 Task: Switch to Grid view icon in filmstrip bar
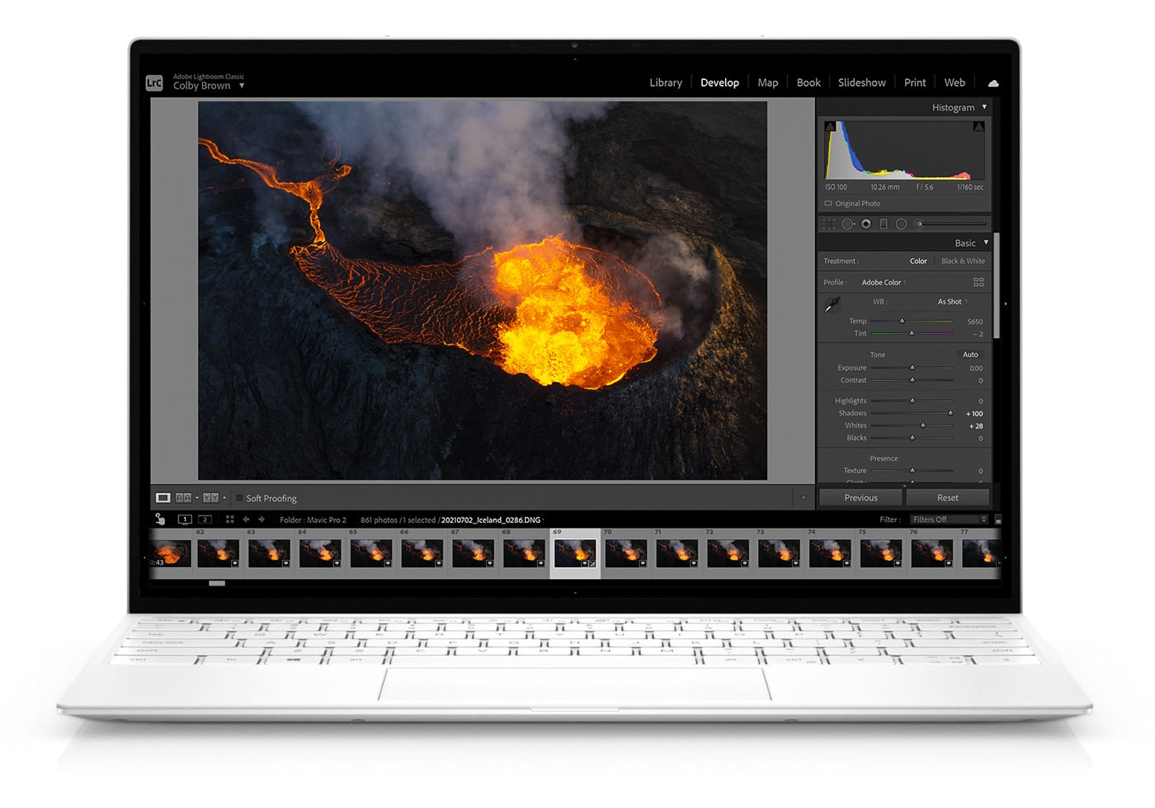pyautogui.click(x=229, y=519)
